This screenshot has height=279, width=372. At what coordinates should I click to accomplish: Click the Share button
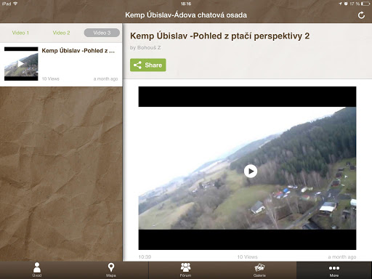(148, 65)
